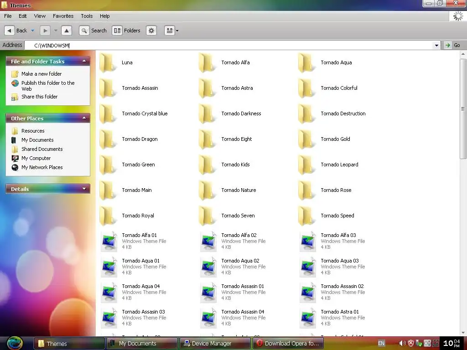The height and width of the screenshot is (350, 467).
Task: Open the Views toolbar button
Action: (x=170, y=31)
